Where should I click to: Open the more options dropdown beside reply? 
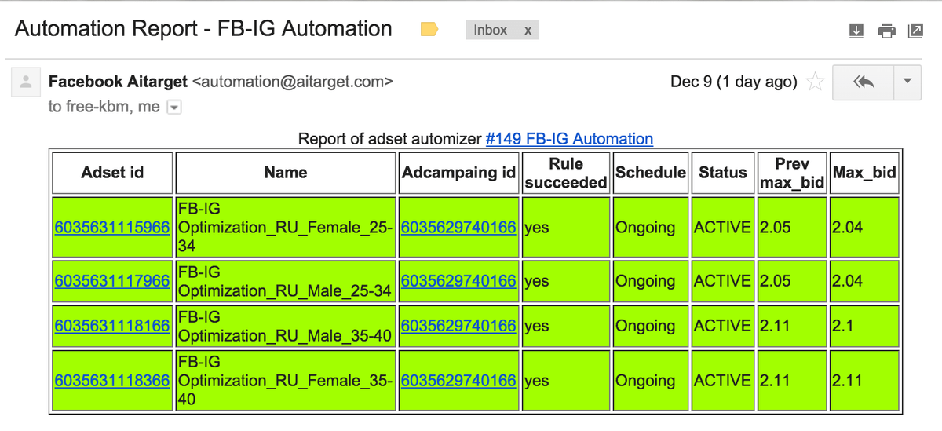pyautogui.click(x=908, y=82)
